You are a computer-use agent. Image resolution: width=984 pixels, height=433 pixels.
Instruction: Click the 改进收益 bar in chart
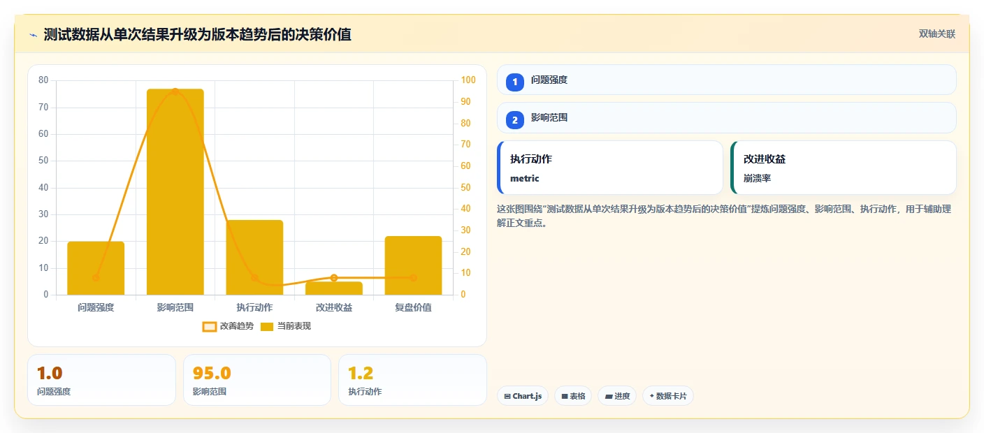coord(334,288)
